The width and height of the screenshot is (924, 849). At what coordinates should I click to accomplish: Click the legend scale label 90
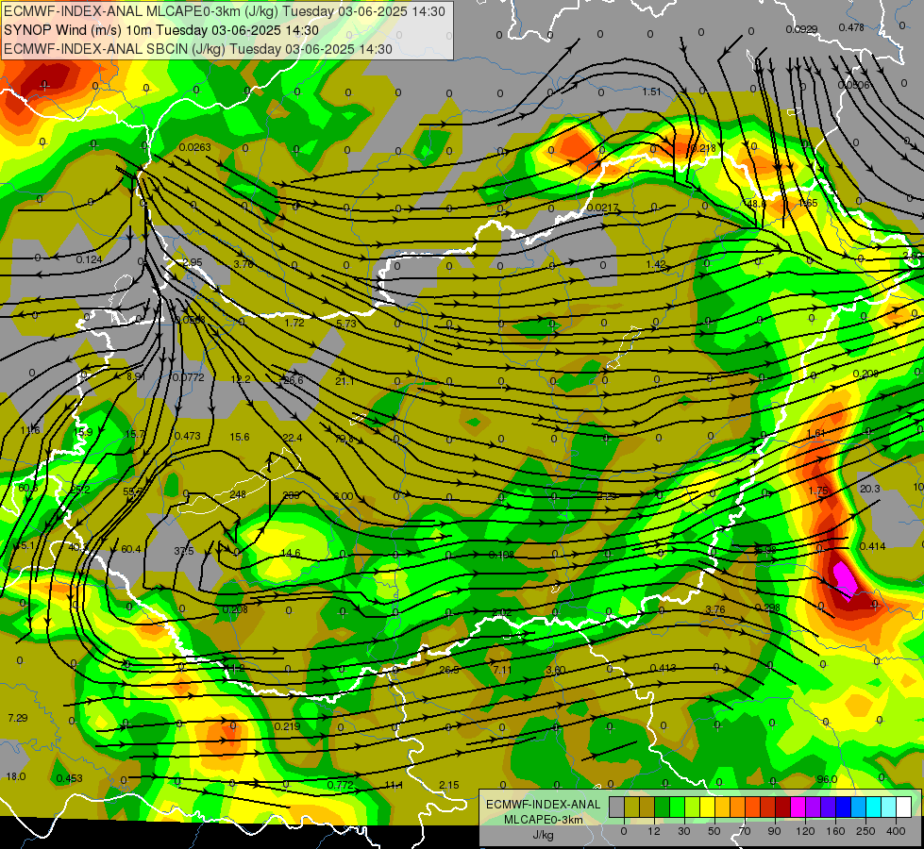[774, 831]
